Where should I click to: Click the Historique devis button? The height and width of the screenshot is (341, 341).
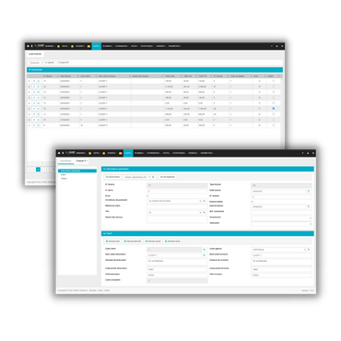(112, 241)
